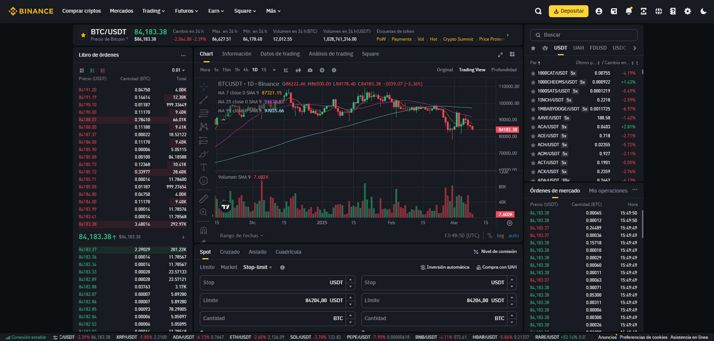Open the language globe icon
Screen dimensions: 714x341
tap(659, 11)
